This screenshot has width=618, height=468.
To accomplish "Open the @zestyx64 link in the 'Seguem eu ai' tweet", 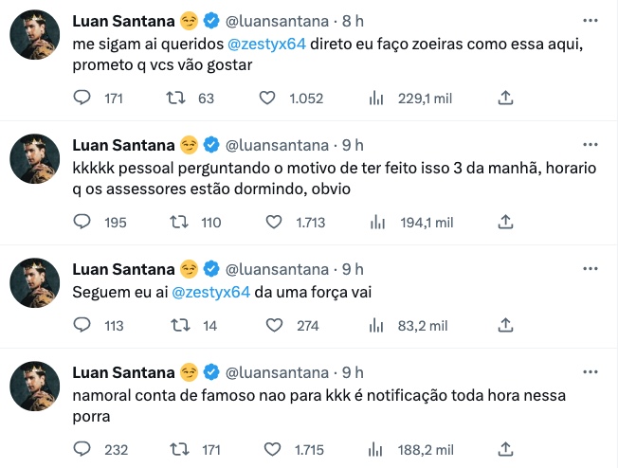I will 211,293.
